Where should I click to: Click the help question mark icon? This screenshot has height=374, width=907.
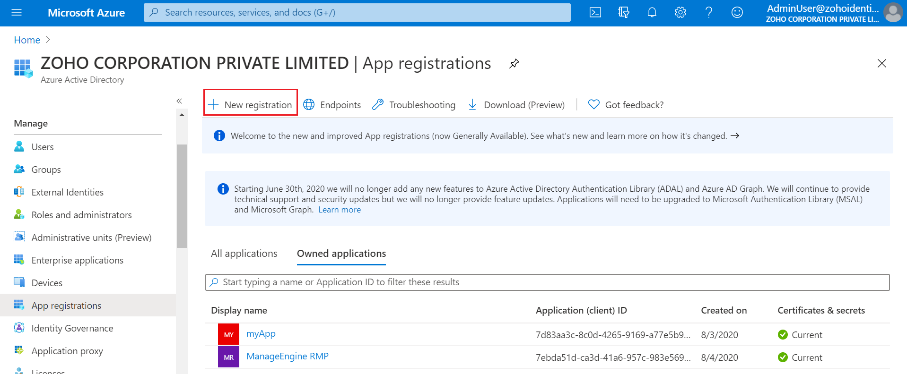(709, 13)
